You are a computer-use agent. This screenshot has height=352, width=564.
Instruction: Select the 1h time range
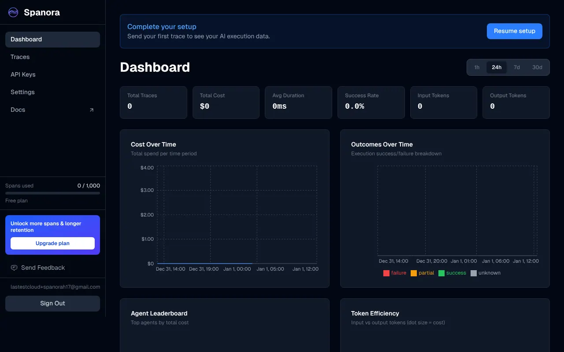[477, 67]
